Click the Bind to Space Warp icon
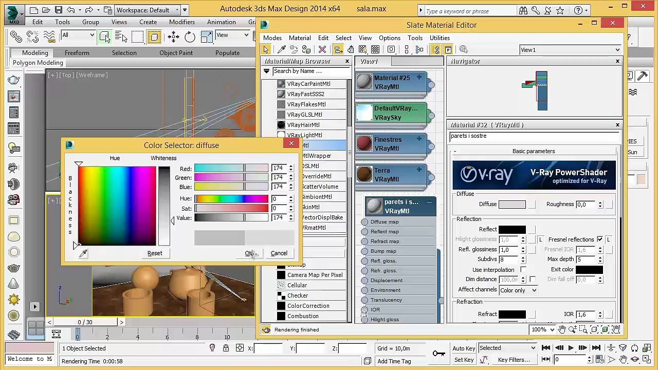 point(49,36)
